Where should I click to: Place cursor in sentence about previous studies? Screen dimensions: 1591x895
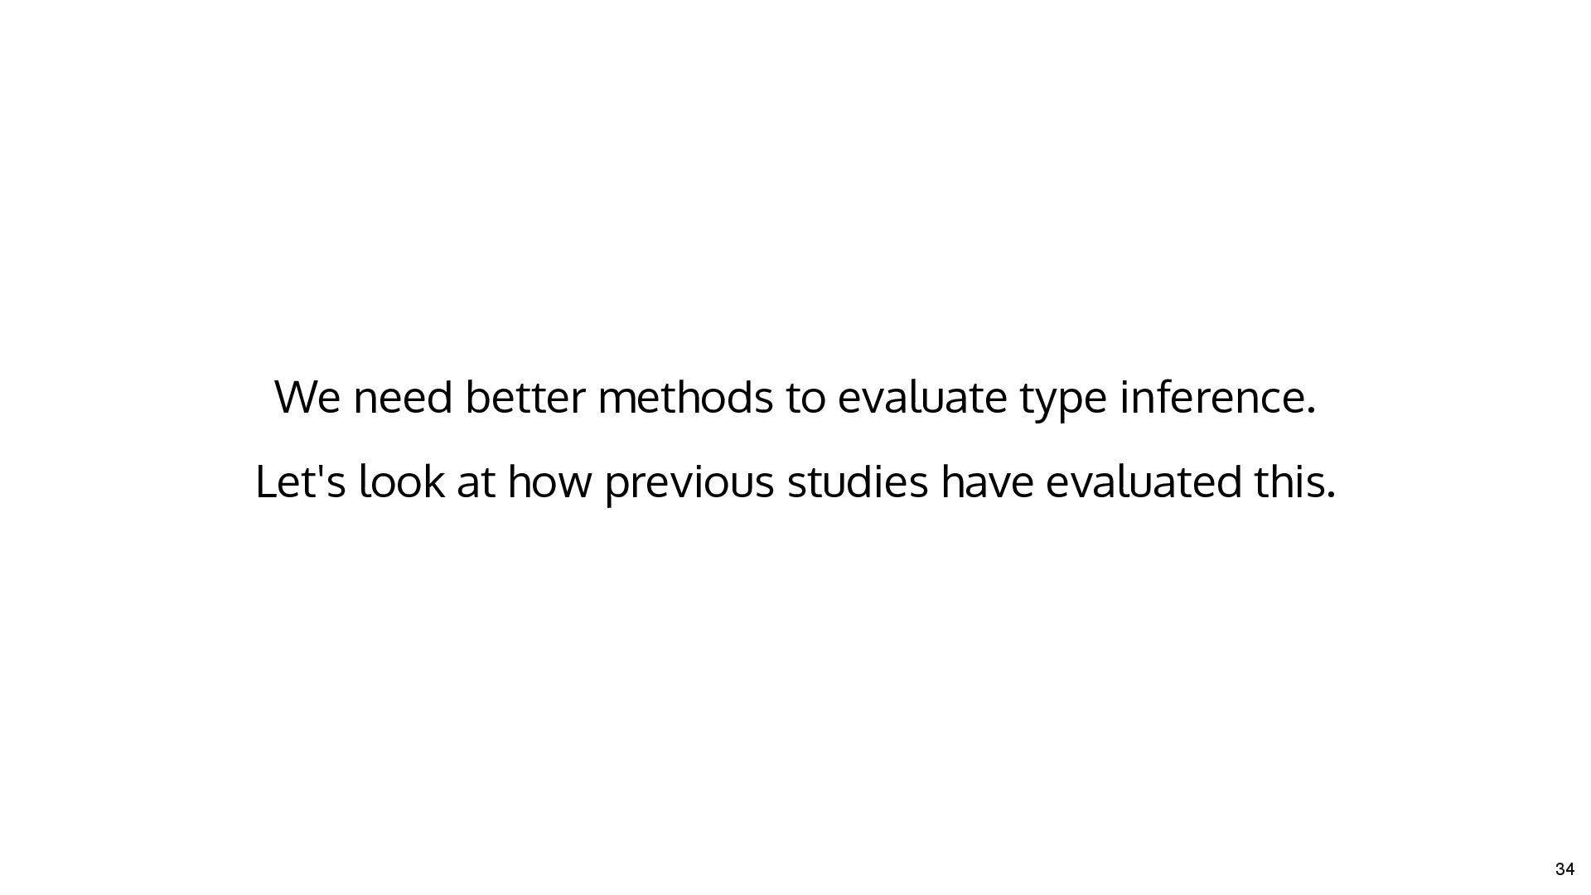click(795, 483)
